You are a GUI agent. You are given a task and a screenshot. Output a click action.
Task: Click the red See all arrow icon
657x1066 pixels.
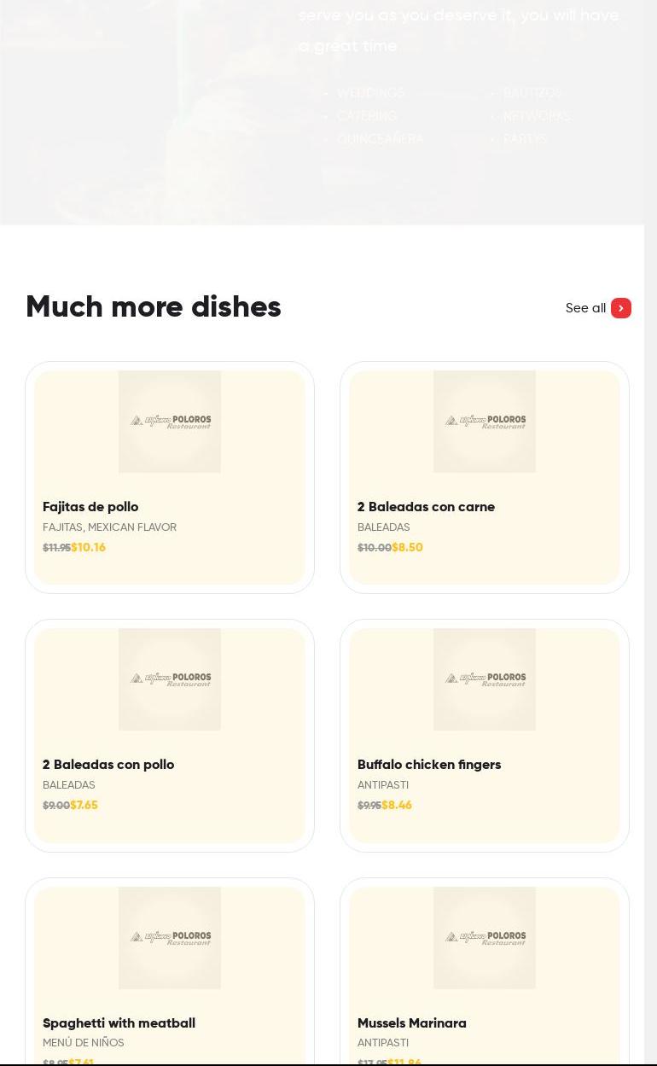coord(621,308)
